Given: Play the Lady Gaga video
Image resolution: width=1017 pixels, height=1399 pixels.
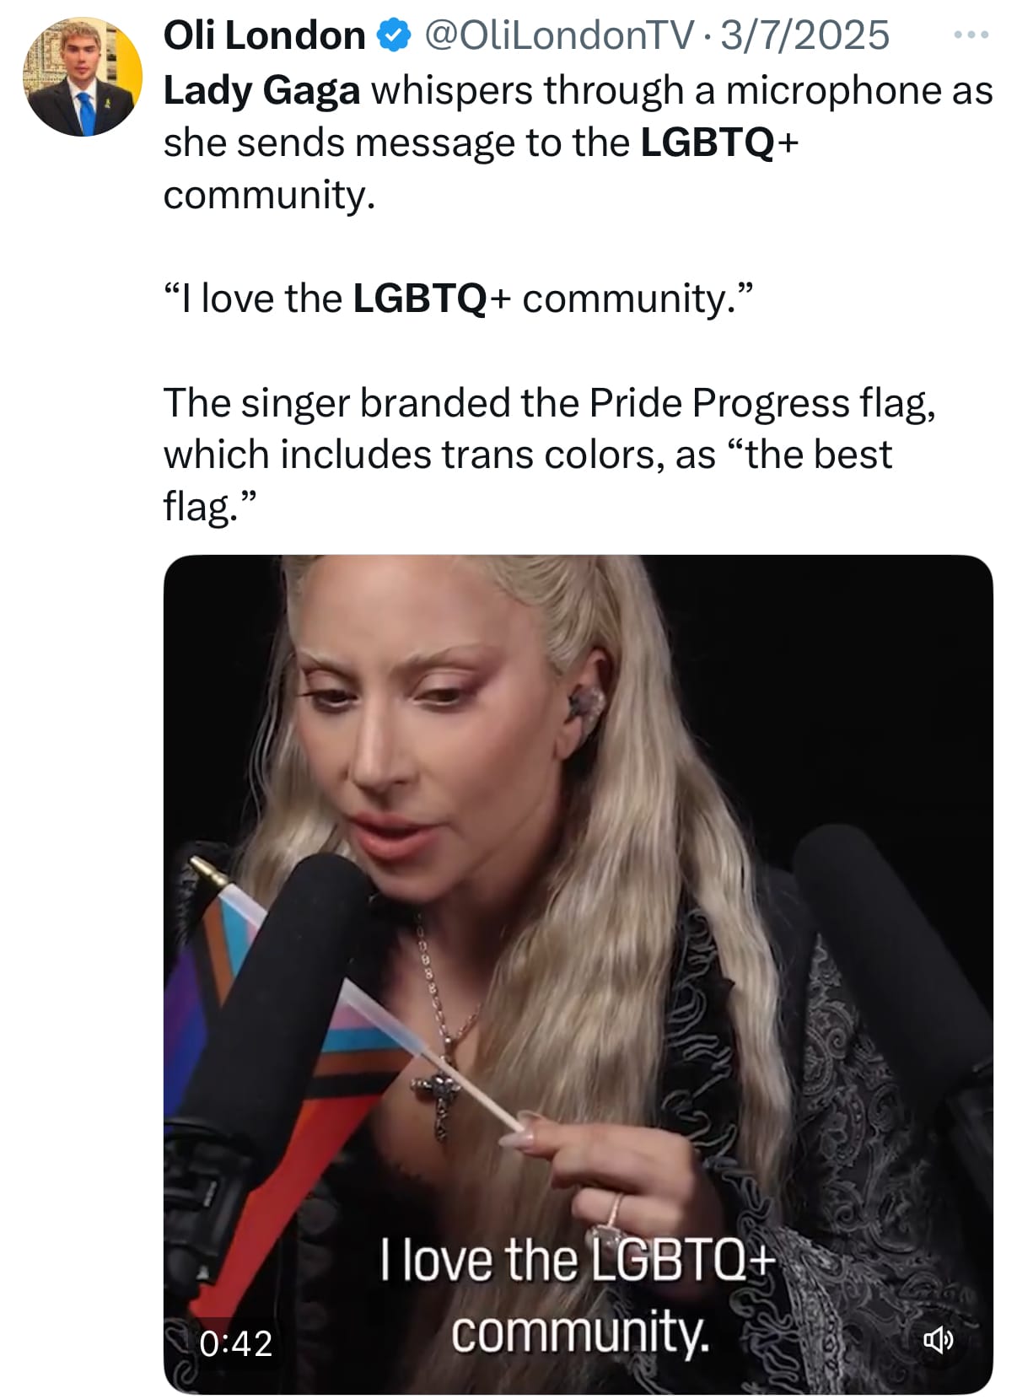Looking at the screenshot, I should tap(578, 974).
